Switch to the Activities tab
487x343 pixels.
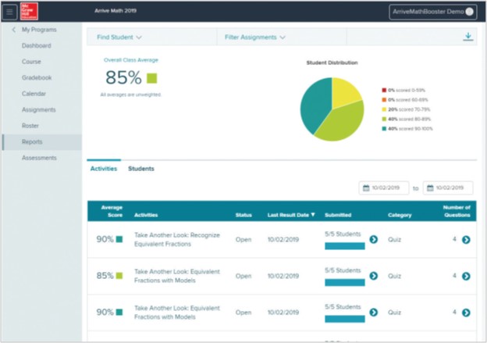(104, 169)
